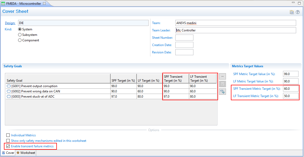The width and height of the screenshot is (304, 157).
Task: Click the ellipsis button beside Safety Goals table
Action: [222, 76]
